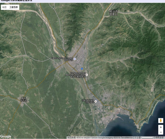Click the Ryongsong Plant Machinery Association text label
165x139 pixels.
click(x=76, y=75)
